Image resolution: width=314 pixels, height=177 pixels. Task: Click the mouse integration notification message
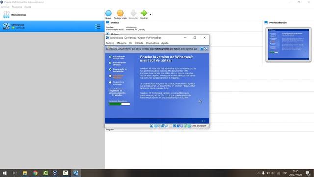[x=152, y=49]
